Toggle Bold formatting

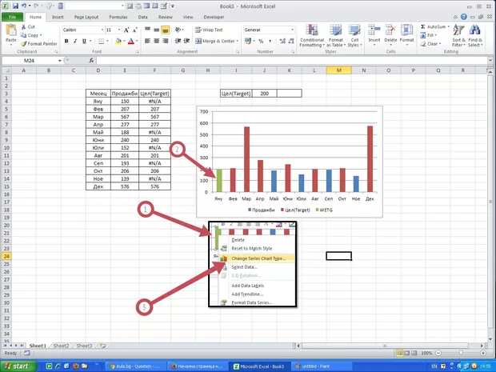click(66, 41)
